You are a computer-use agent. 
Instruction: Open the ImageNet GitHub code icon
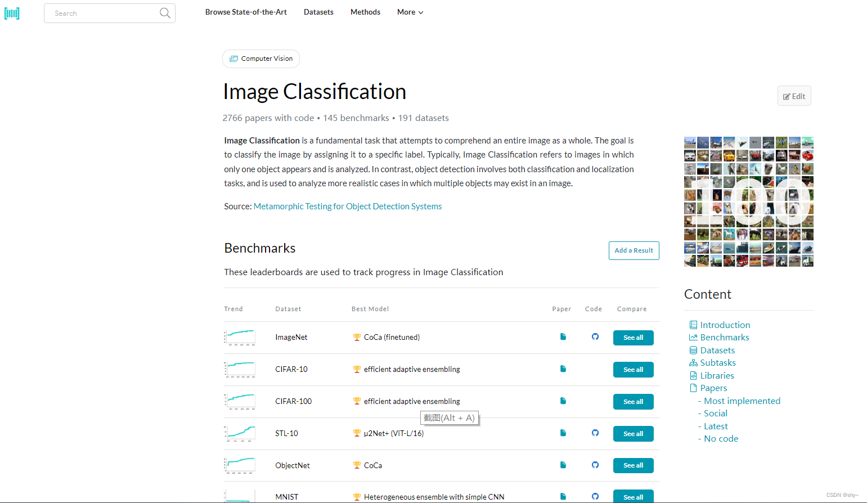595,336
